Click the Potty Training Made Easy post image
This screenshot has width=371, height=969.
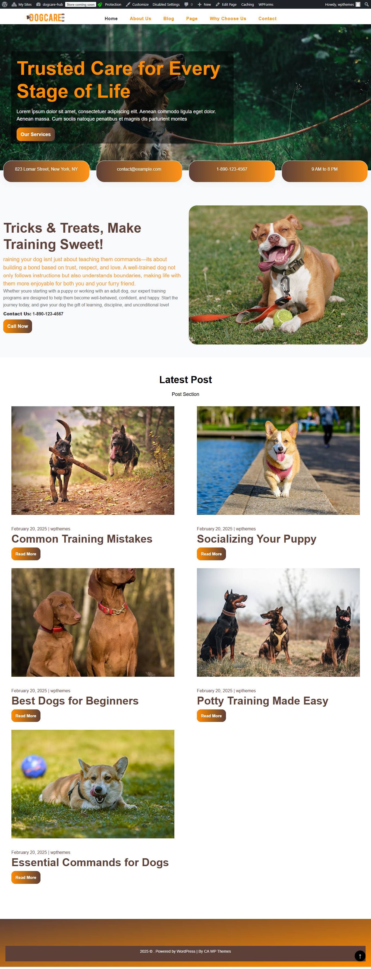click(x=278, y=622)
